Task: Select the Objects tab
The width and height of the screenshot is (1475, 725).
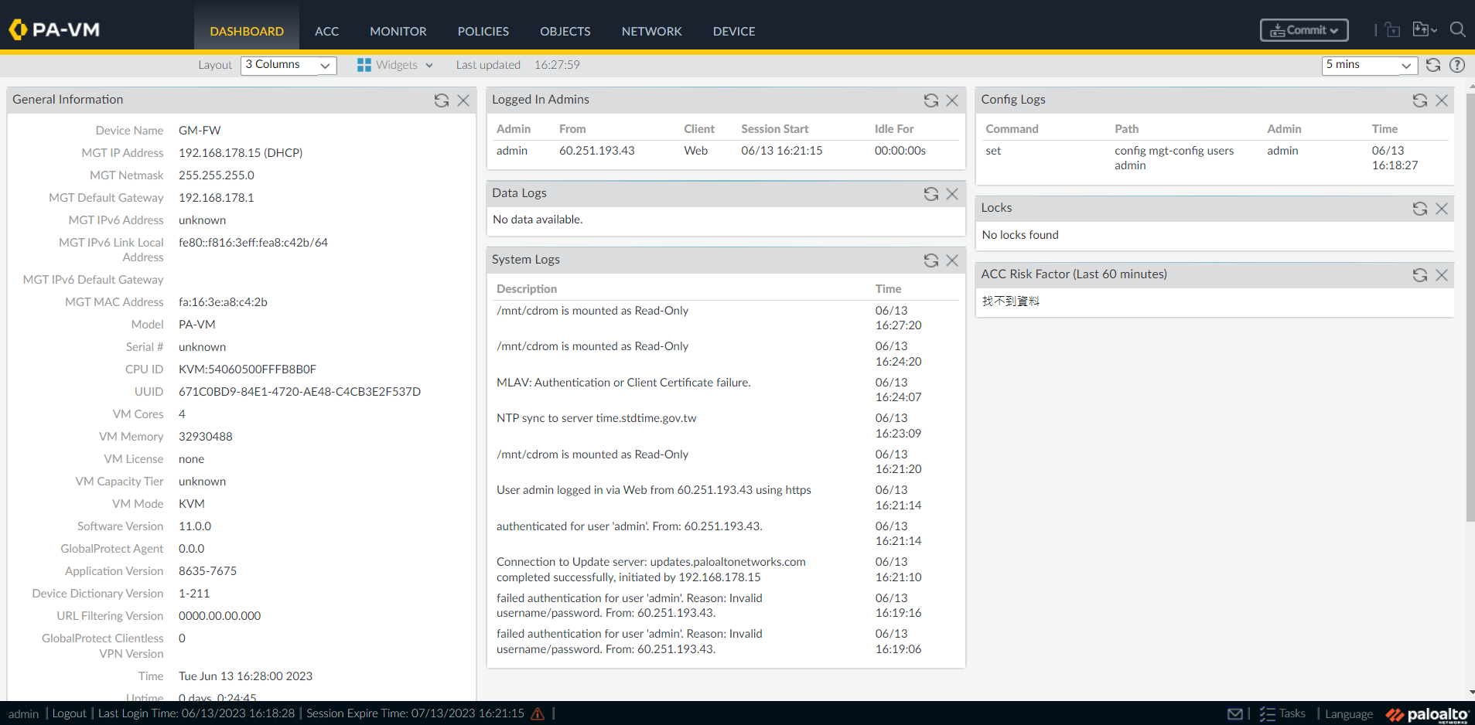Action: click(x=565, y=31)
